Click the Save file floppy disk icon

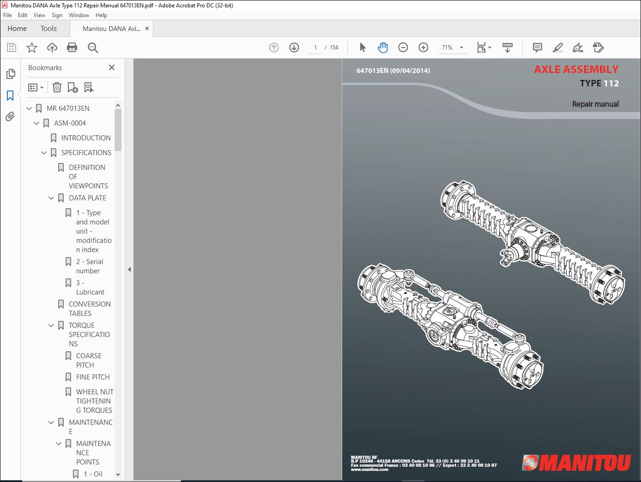[12, 48]
